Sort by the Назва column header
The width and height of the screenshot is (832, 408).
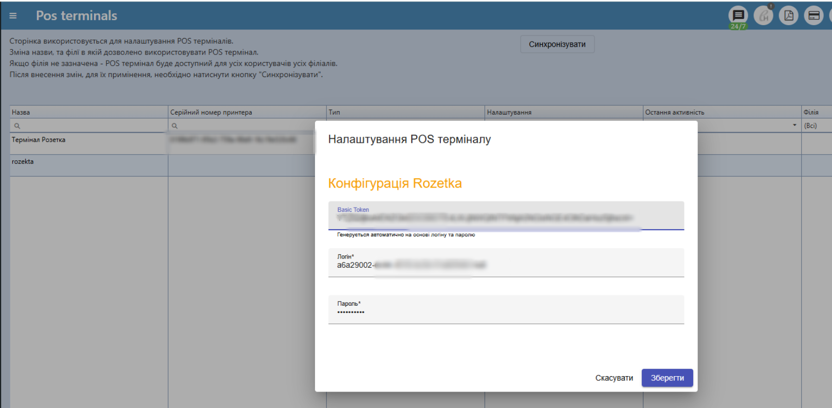click(x=89, y=112)
